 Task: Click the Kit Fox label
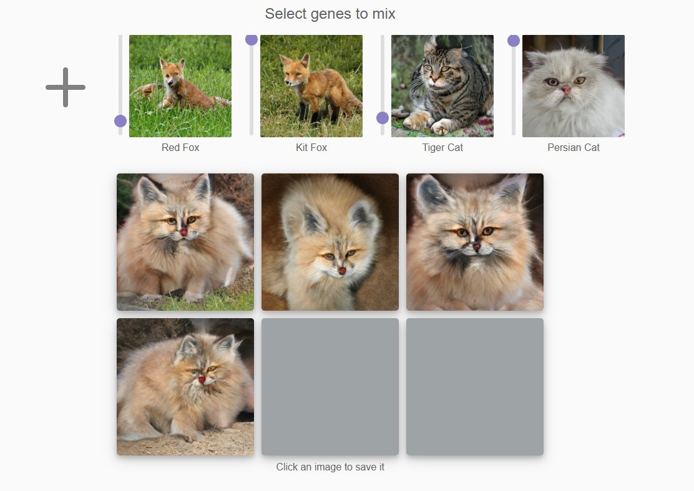tap(311, 147)
